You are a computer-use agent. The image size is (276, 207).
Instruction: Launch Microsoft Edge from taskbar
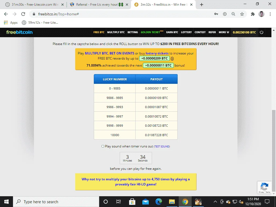[x=158, y=202]
